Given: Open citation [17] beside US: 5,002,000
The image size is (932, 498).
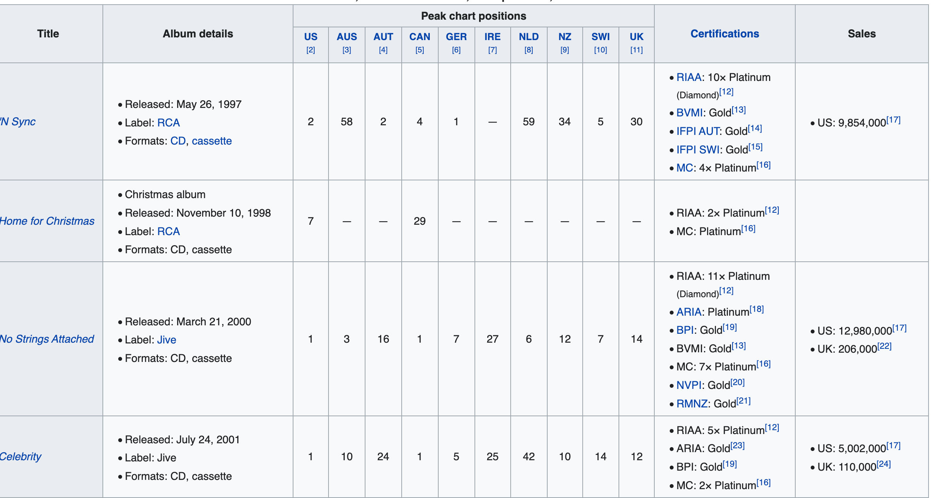Looking at the screenshot, I should point(893,446).
